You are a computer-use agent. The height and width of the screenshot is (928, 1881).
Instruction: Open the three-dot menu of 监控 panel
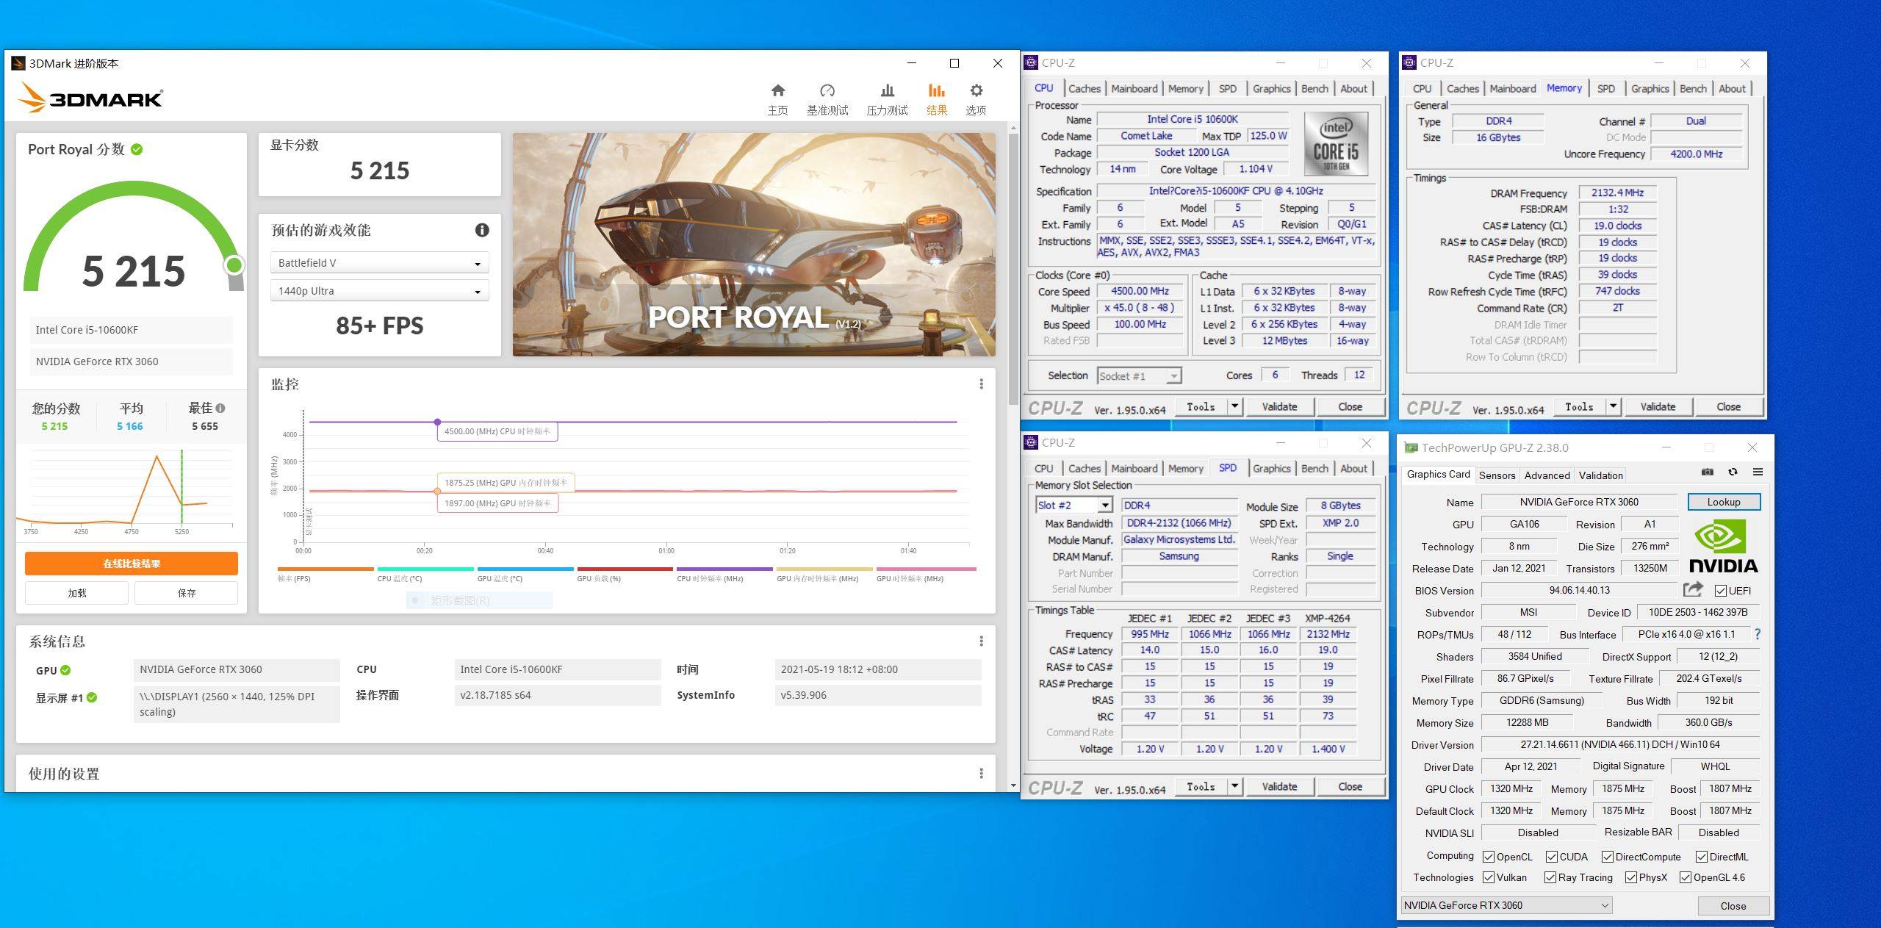(981, 384)
